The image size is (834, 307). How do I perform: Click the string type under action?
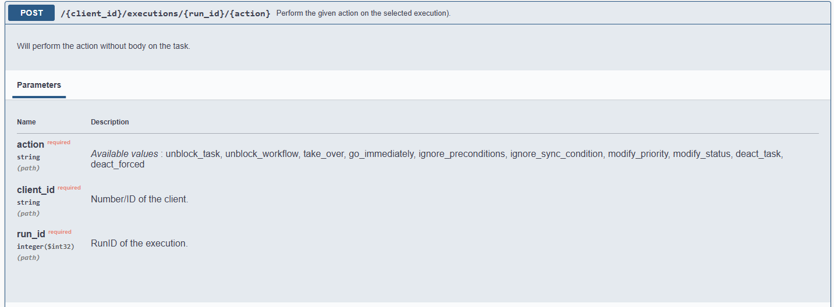(x=29, y=157)
